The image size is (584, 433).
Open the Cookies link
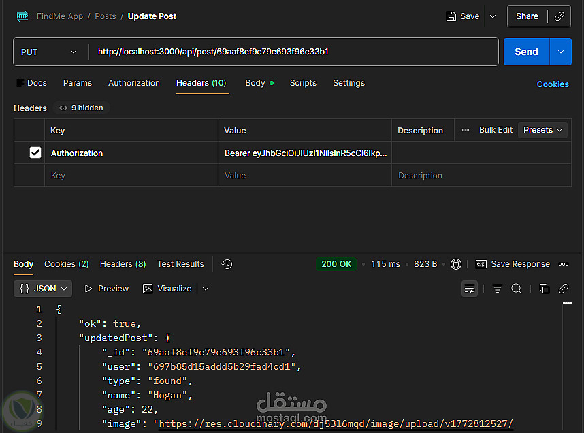point(552,84)
